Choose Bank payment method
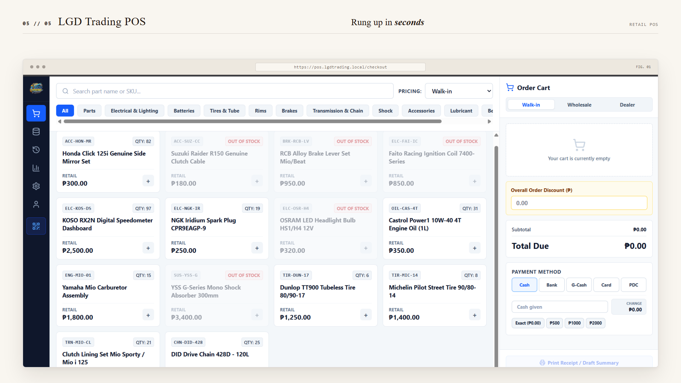The image size is (681, 383). pyautogui.click(x=552, y=285)
